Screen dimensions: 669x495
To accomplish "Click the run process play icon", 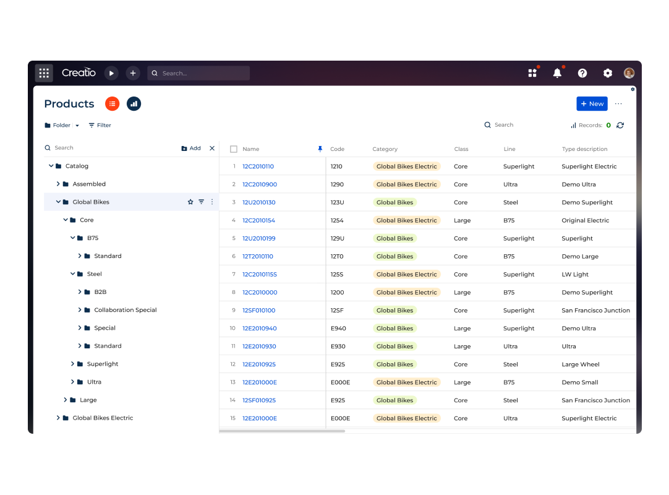I will click(111, 73).
